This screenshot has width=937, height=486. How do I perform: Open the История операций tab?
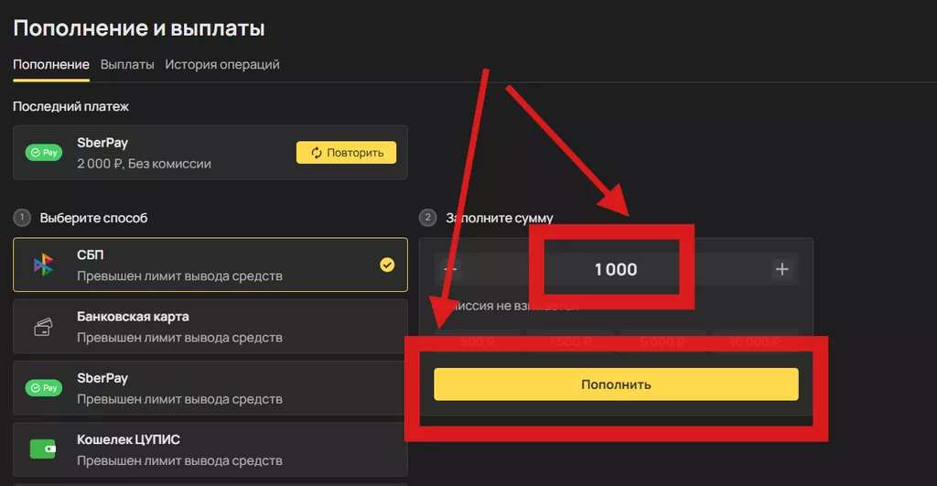point(222,65)
